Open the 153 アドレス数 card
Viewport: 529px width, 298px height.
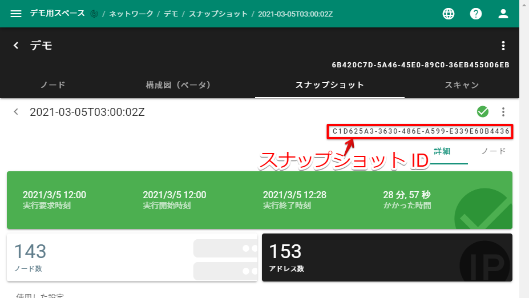[387, 257]
